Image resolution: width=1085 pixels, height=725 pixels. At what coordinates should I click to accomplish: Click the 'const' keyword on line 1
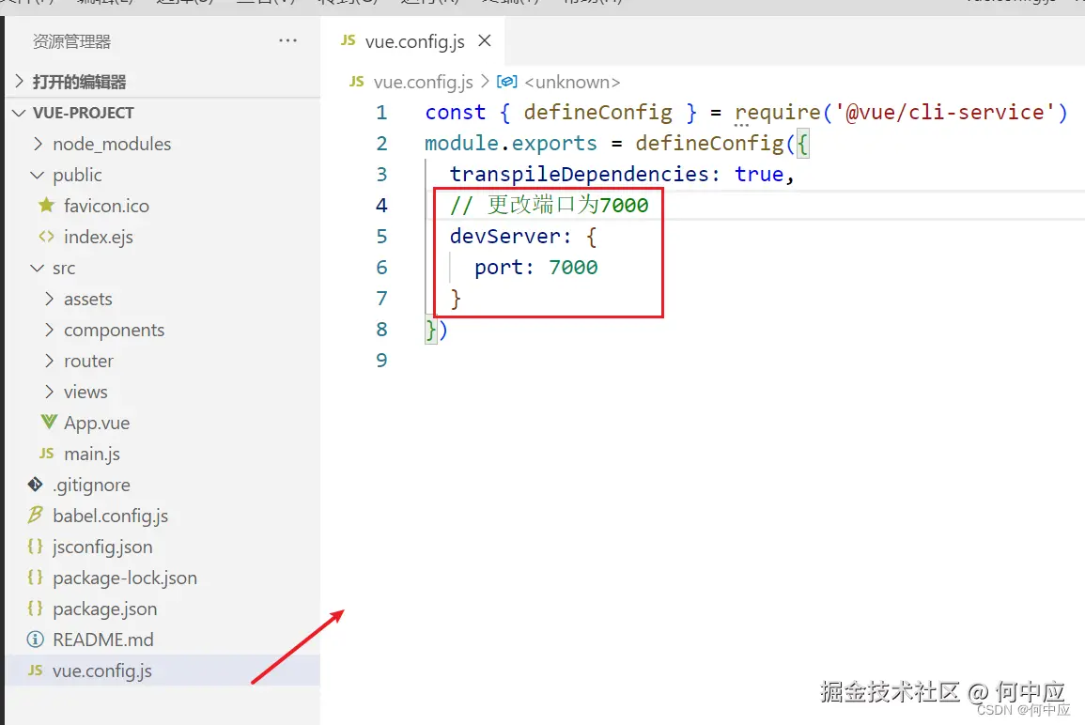pyautogui.click(x=456, y=112)
